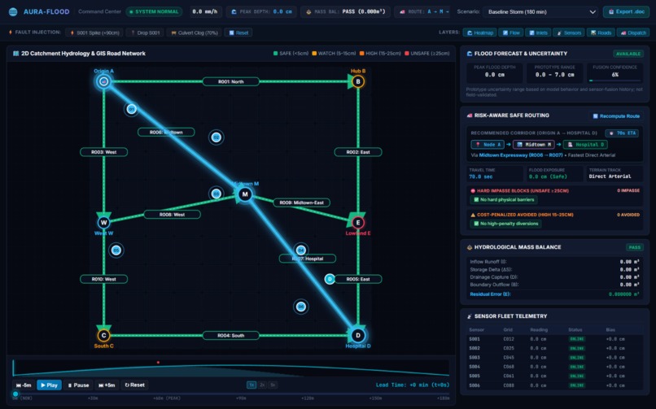This screenshot has height=409, width=656.
Task: Click the R009: Midtown-East road label
Action: tap(301, 202)
